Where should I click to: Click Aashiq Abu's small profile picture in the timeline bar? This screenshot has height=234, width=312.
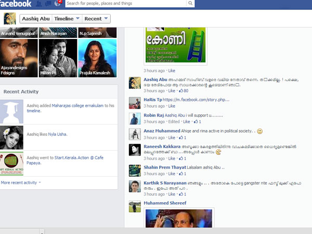point(9,19)
